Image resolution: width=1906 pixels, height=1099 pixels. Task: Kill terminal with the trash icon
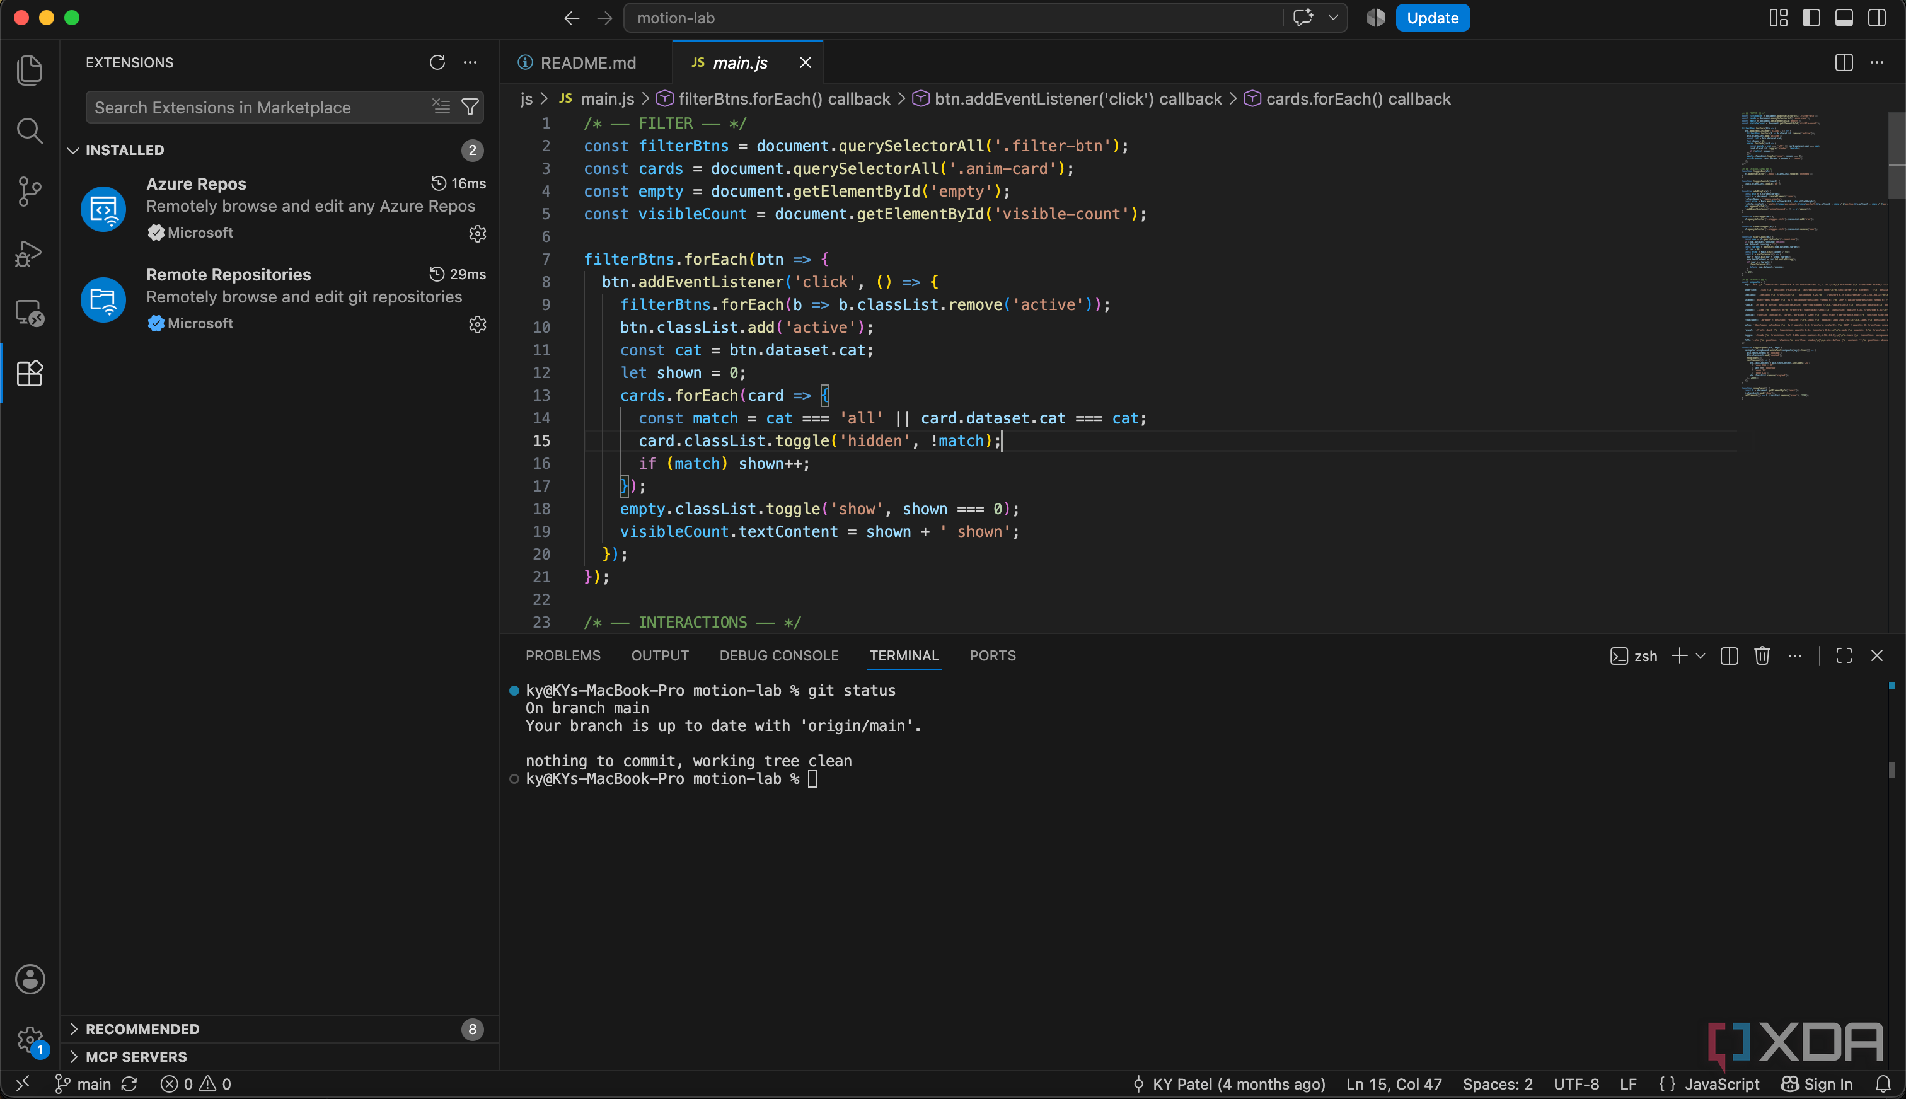(x=1762, y=656)
